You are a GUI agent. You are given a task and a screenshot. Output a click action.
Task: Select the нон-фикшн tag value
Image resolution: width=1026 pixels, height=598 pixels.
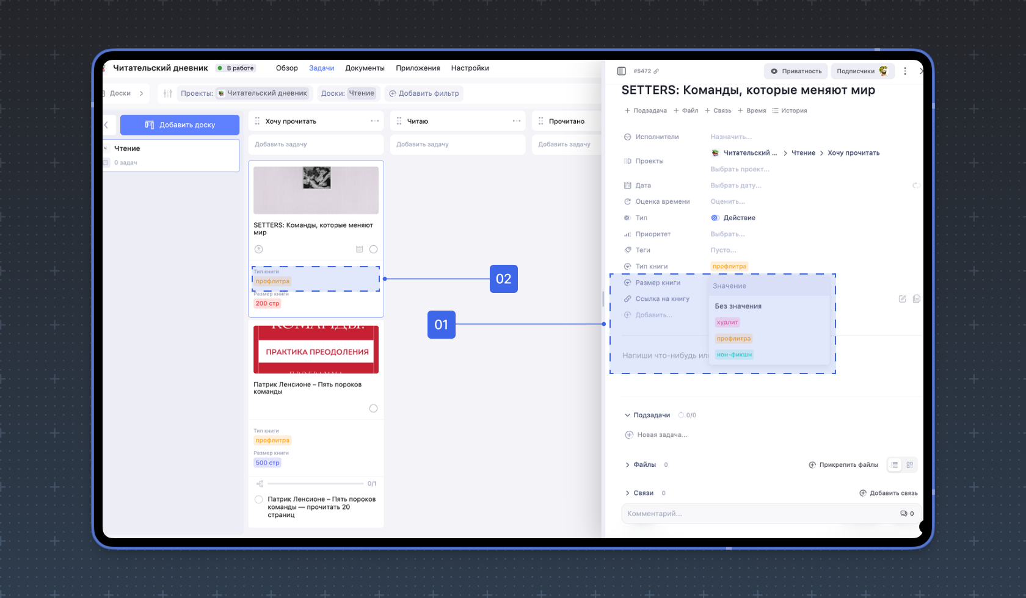click(734, 355)
